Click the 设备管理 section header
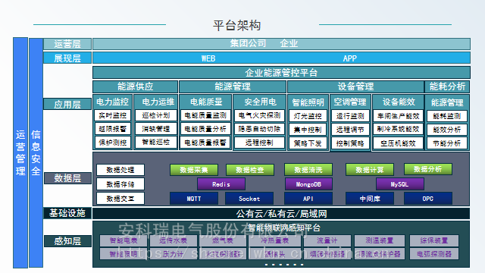The image size is (485, 273). (355, 86)
